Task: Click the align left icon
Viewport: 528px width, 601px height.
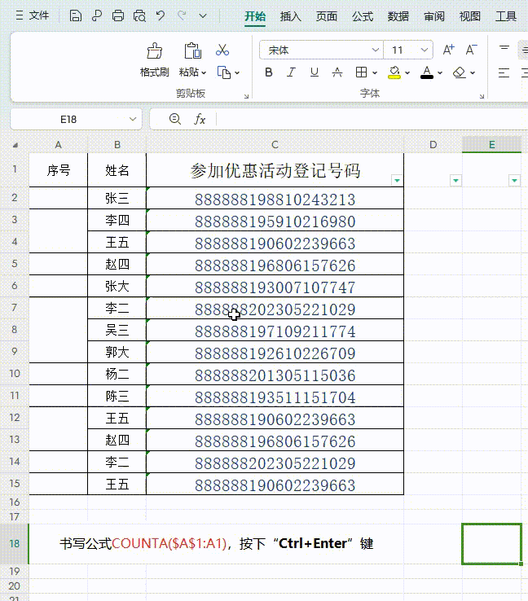Action: click(x=504, y=72)
